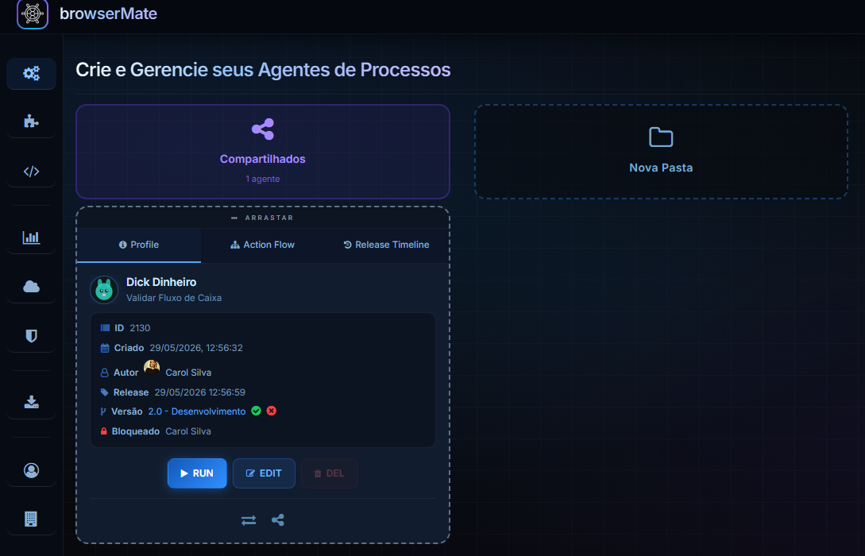The image size is (865, 556).
Task: Open the cloud sidebar icon
Action: pyautogui.click(x=32, y=287)
